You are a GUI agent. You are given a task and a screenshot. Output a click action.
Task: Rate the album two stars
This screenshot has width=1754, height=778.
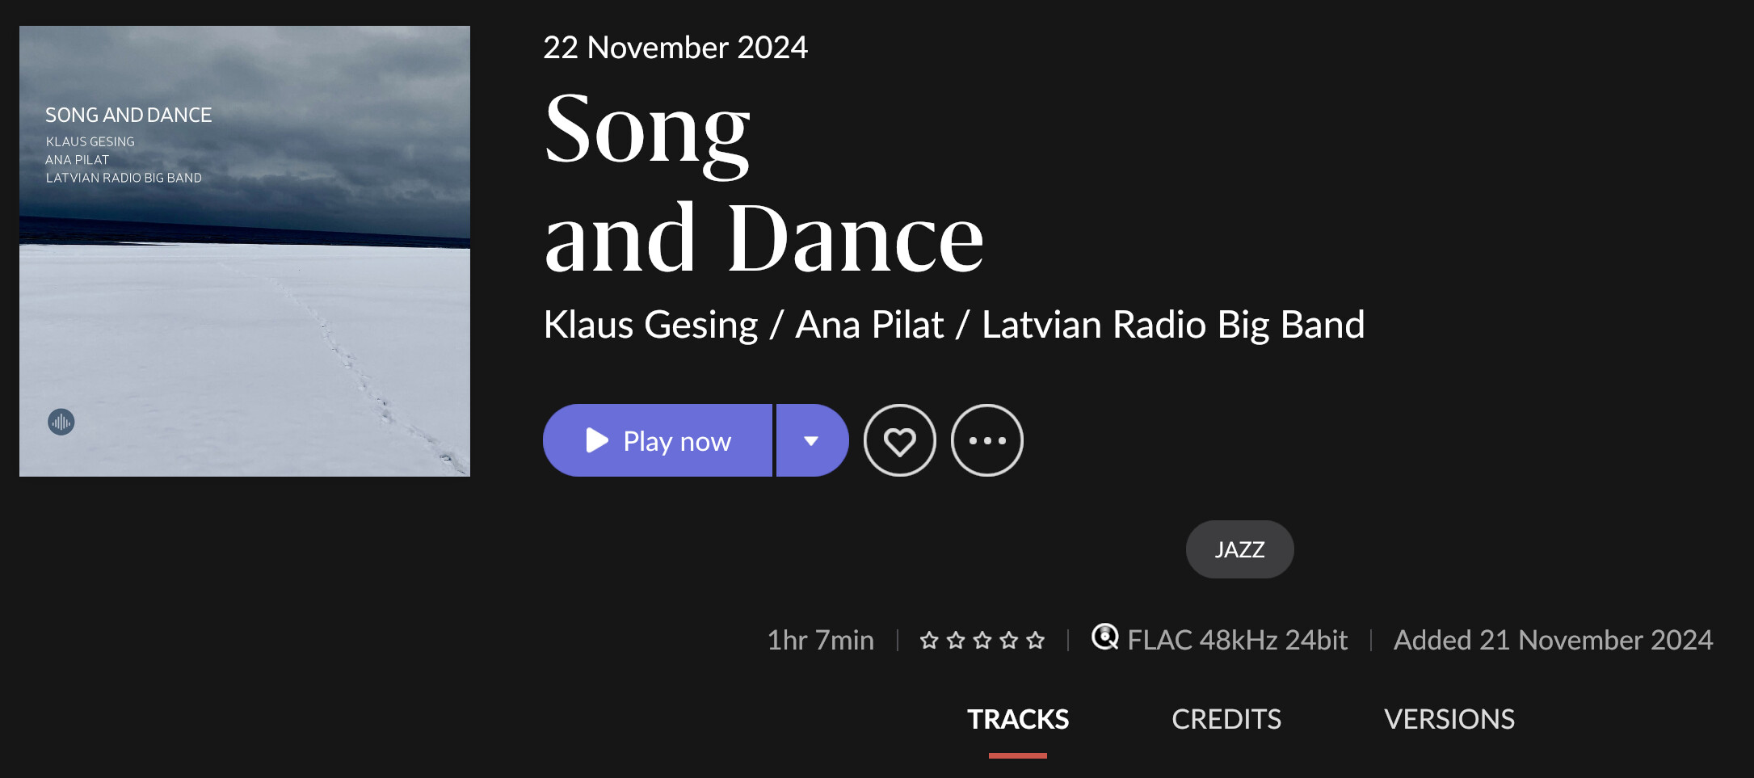tap(956, 641)
